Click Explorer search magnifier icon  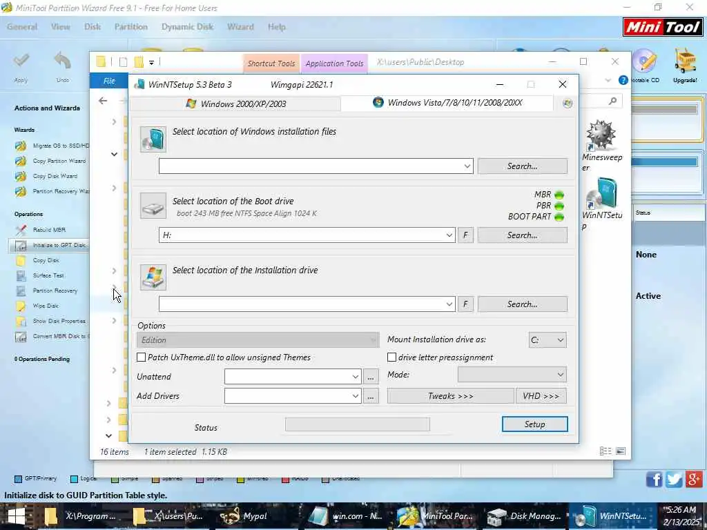click(612, 101)
